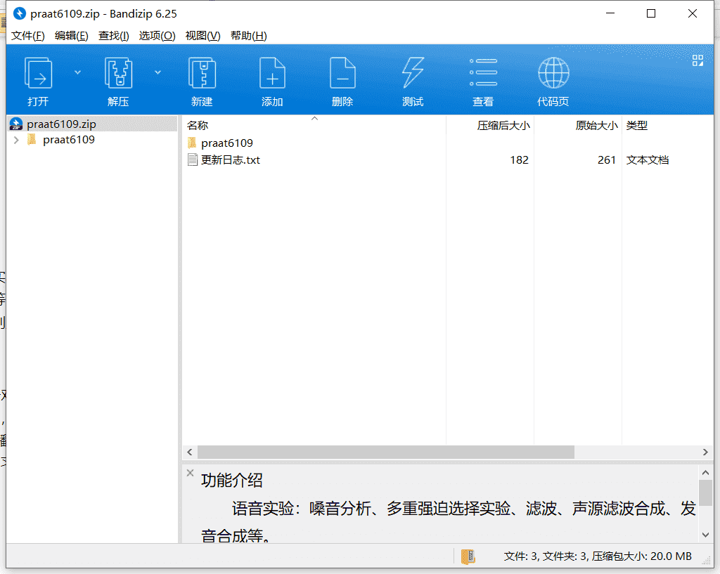Click comment panel scroll down arrow
This screenshot has width=720, height=574.
click(x=706, y=535)
